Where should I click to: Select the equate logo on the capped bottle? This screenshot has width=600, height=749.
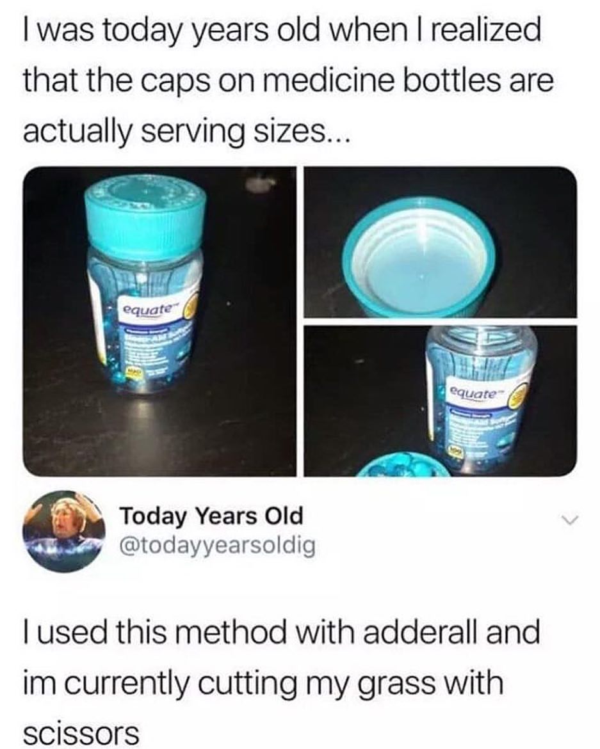[x=146, y=310]
